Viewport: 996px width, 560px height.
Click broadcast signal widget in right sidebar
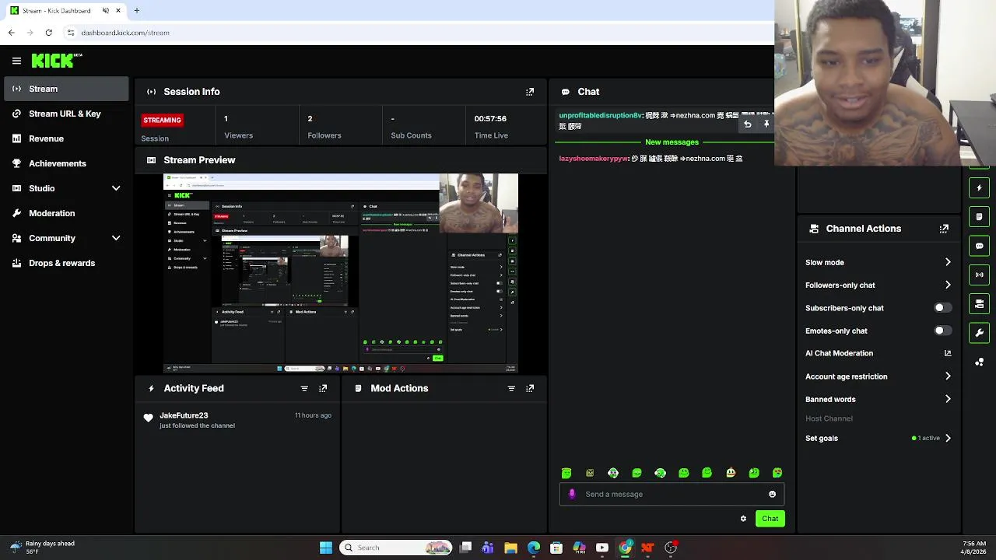[x=979, y=275]
